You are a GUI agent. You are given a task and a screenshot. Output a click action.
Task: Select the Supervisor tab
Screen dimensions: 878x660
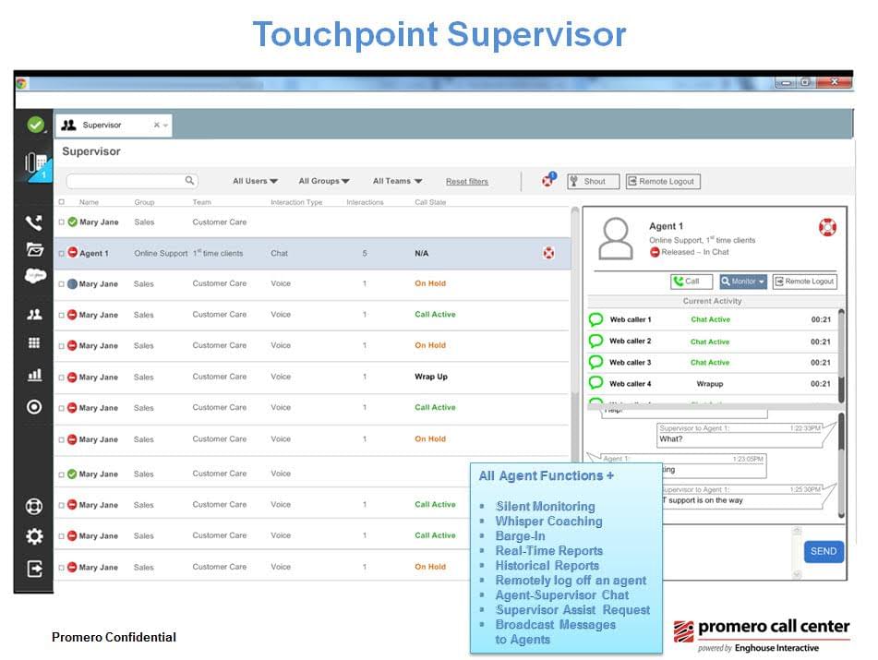114,125
